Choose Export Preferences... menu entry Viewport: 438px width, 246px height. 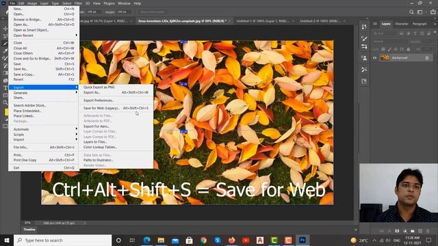pos(116,100)
